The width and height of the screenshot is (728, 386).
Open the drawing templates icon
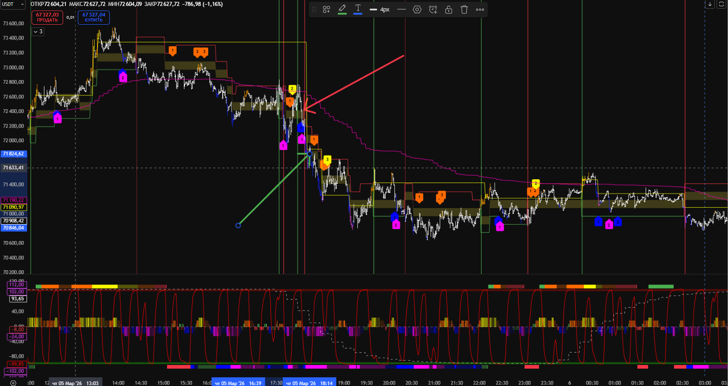click(326, 10)
